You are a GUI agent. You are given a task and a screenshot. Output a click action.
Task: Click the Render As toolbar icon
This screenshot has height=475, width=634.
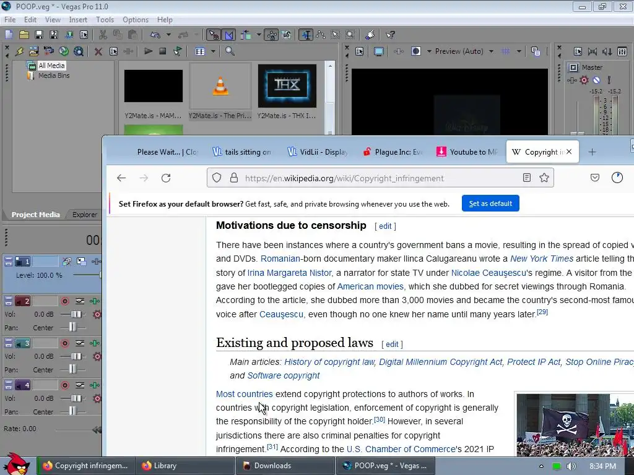(x=69, y=35)
